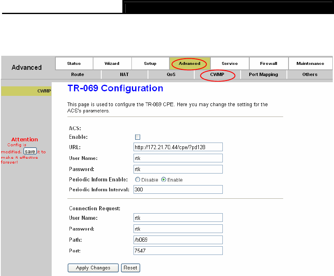Select the Others submenu
Viewport: 334px width, 276px height.
(310, 74)
